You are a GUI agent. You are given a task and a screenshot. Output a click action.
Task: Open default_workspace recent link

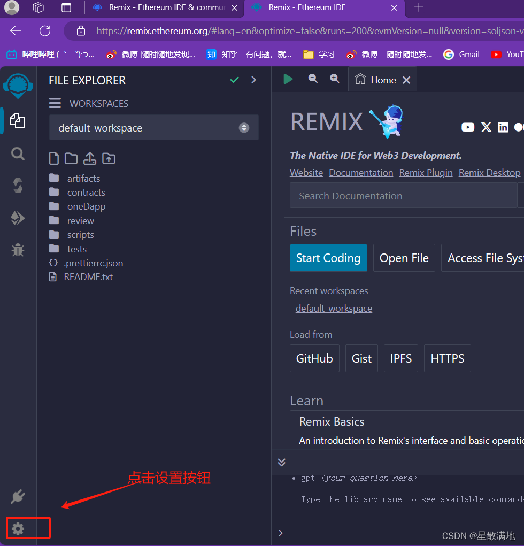click(334, 309)
